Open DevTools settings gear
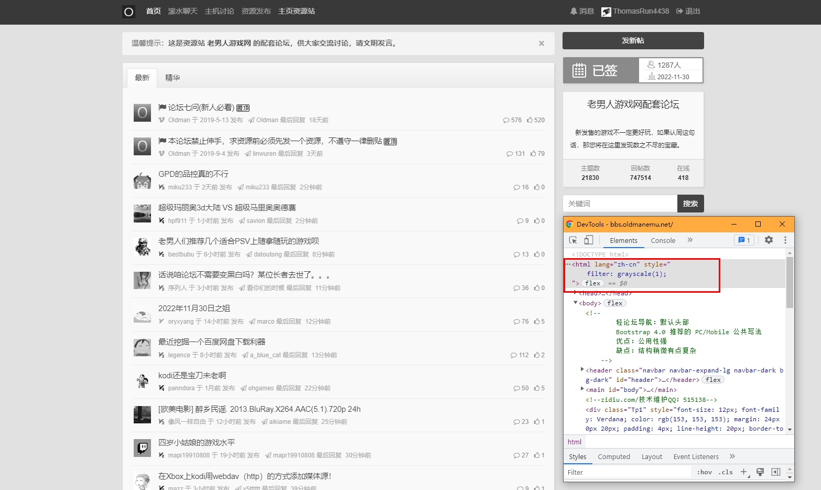 click(x=769, y=240)
